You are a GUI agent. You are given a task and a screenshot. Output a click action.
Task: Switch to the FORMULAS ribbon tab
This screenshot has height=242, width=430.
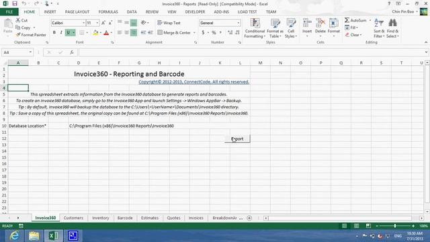[108, 12]
